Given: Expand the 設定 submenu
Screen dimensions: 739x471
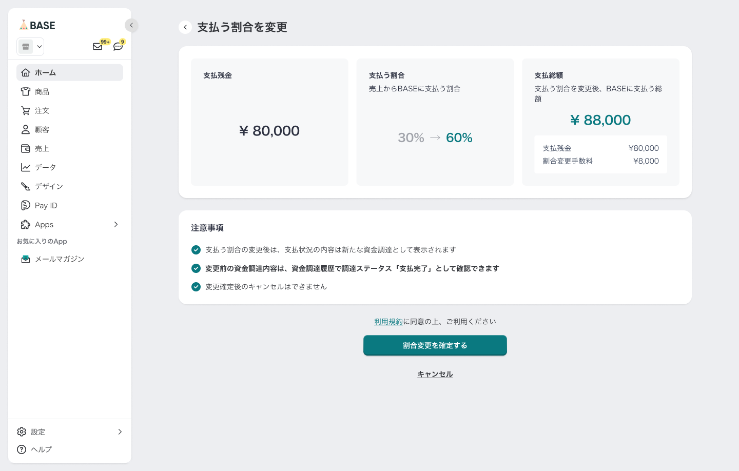Looking at the screenshot, I should 120,432.
